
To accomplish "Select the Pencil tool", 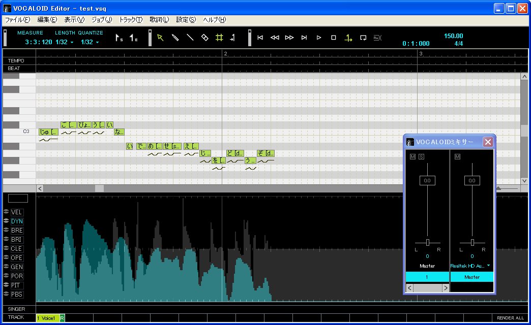I will (x=175, y=38).
